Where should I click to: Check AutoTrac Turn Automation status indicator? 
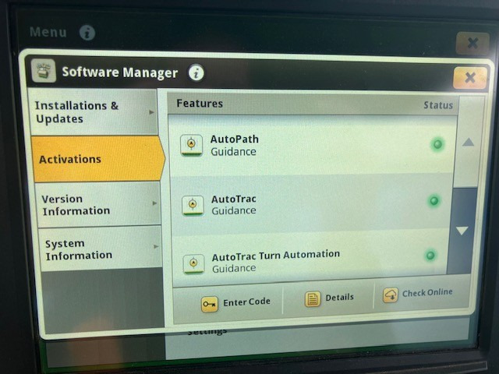coord(430,255)
